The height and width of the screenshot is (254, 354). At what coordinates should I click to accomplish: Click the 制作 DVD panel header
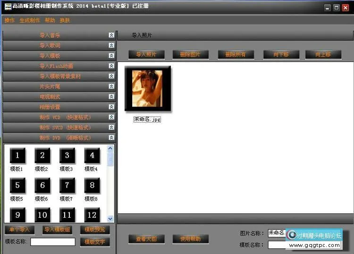pyautogui.click(x=59, y=138)
